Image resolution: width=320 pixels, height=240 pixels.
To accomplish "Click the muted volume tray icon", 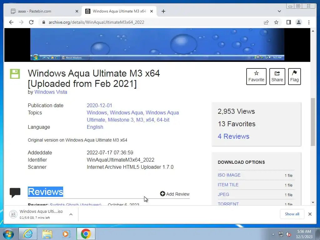I will (x=288, y=234).
